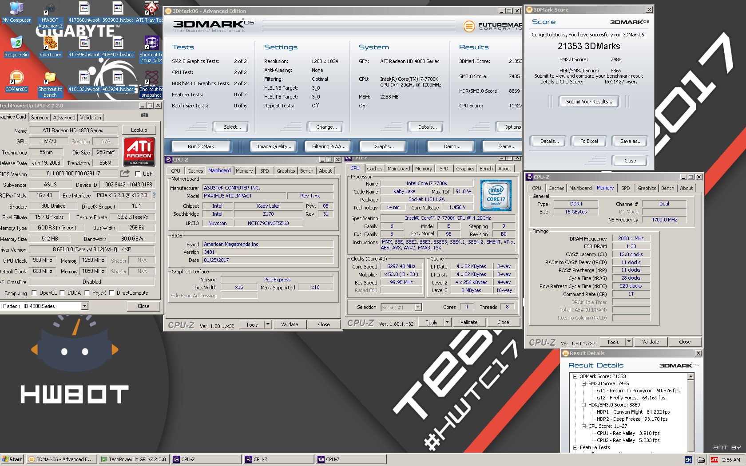This screenshot has height=466, width=746.
Task: Click the keyboard icon in system tray
Action: [x=701, y=460]
